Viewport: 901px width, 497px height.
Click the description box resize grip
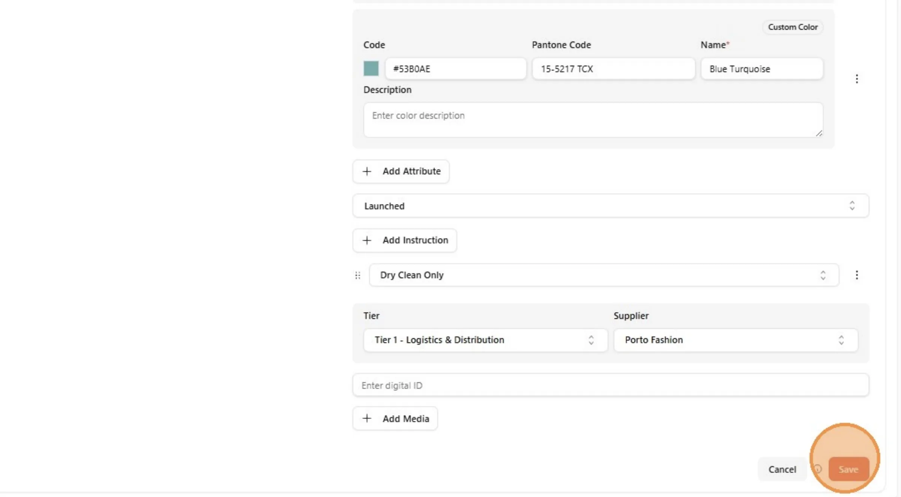[x=819, y=133]
